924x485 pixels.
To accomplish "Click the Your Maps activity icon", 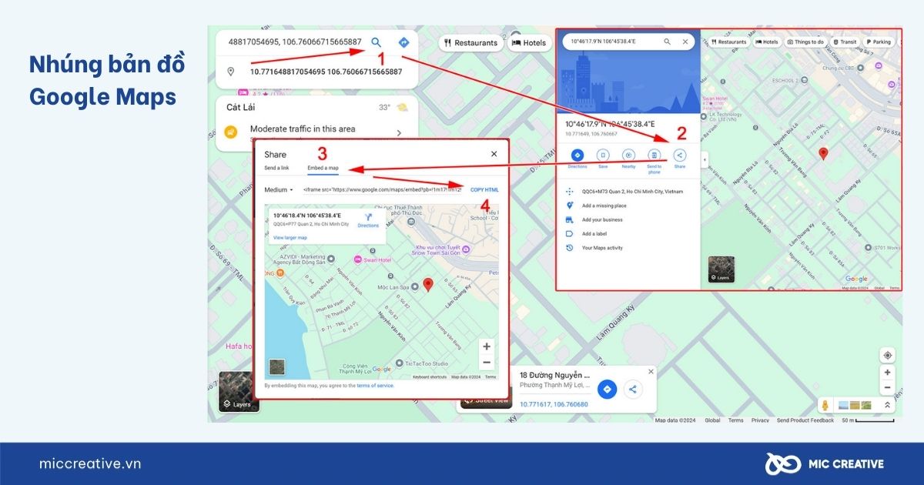I will [569, 247].
